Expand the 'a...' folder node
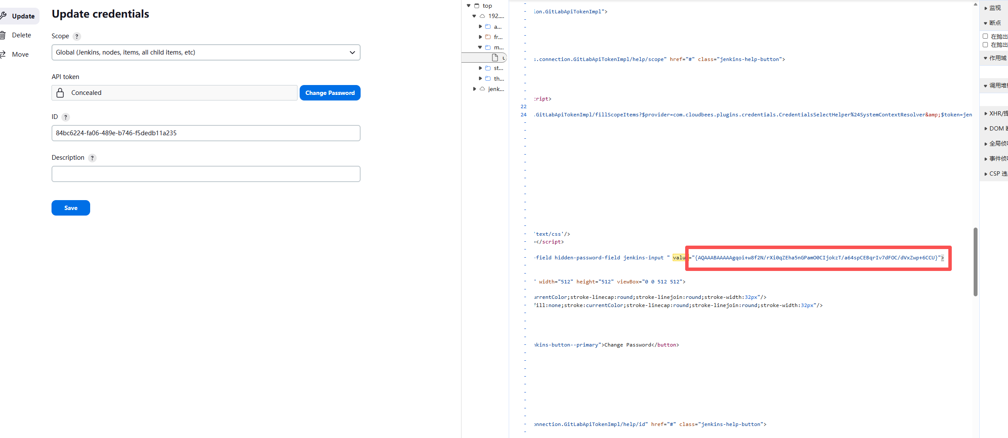Image resolution: width=1008 pixels, height=438 pixels. click(480, 27)
